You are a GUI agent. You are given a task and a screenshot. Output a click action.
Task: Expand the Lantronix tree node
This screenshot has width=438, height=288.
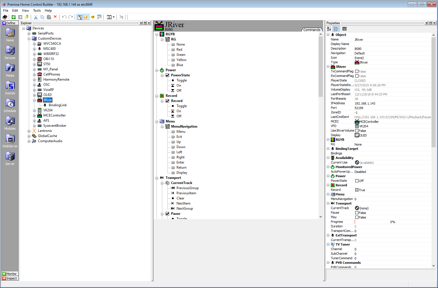[x=29, y=130]
